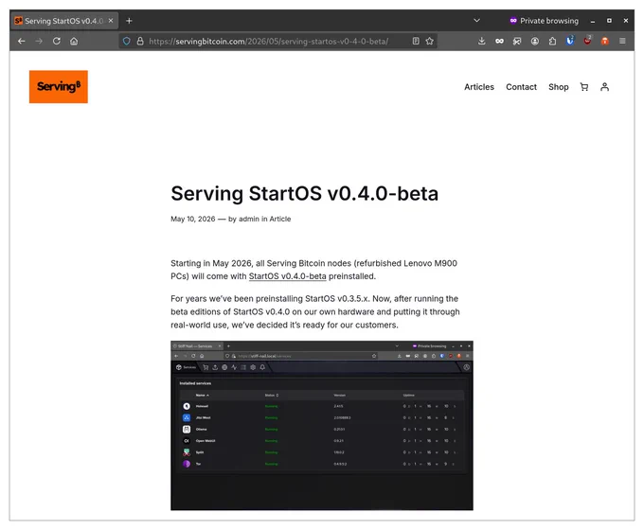Click the private mask toolbar icon
Screen dimensions: 644x530
(x=499, y=41)
